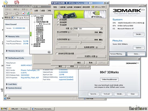
Task: Click the dropdown arrow beside the back button
Action: tap(13, 14)
